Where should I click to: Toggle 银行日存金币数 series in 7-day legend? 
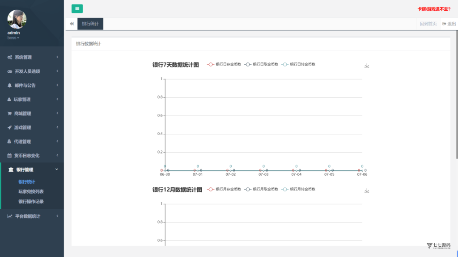point(224,64)
